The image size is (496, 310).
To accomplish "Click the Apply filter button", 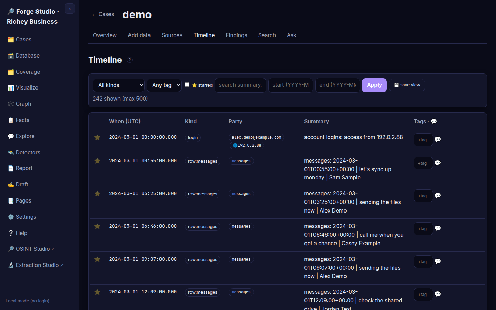I will tap(374, 85).
